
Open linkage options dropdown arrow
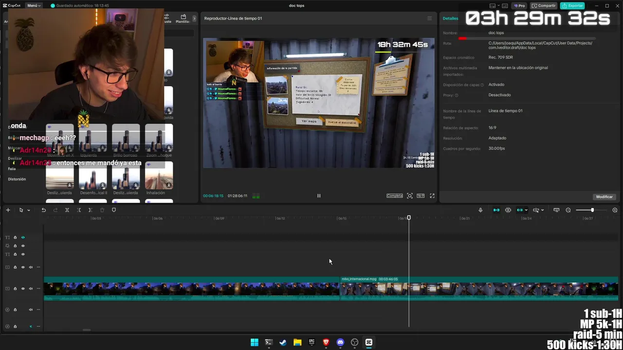click(x=526, y=210)
